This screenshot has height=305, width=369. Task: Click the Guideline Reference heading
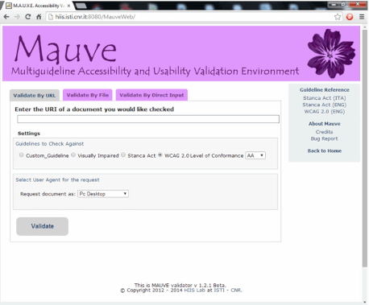325,90
